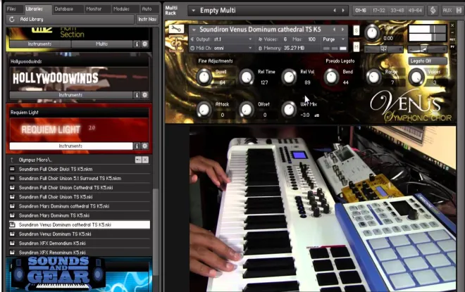This screenshot has width=465, height=292.
Task: Click the Requiem Light info icon
Action: [137, 146]
